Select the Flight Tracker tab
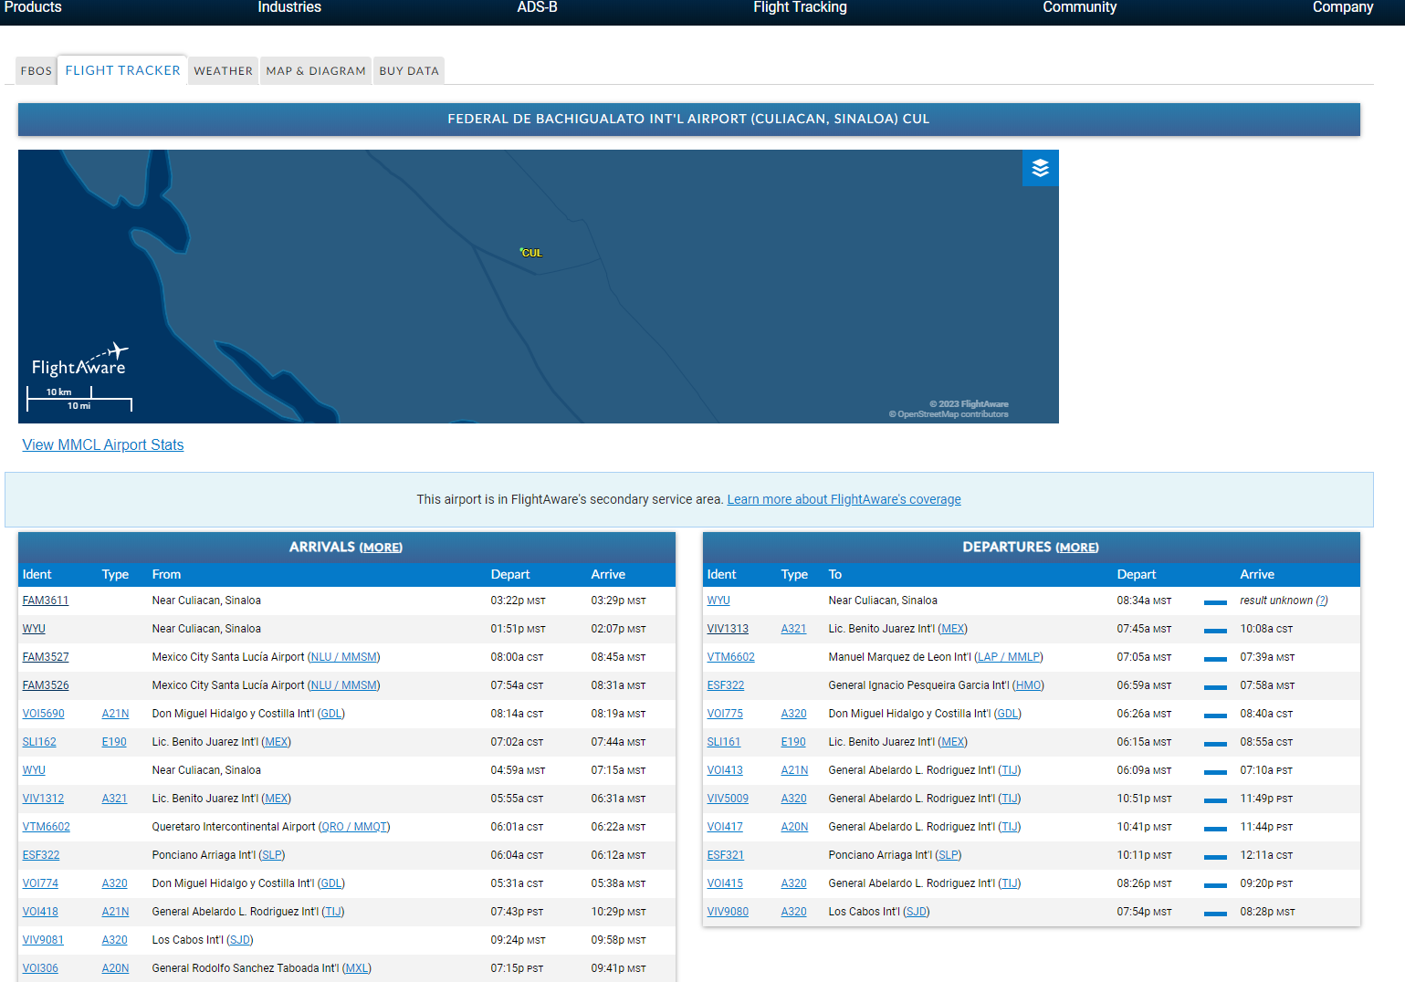Viewport: 1405px width, 982px height. [x=123, y=70]
